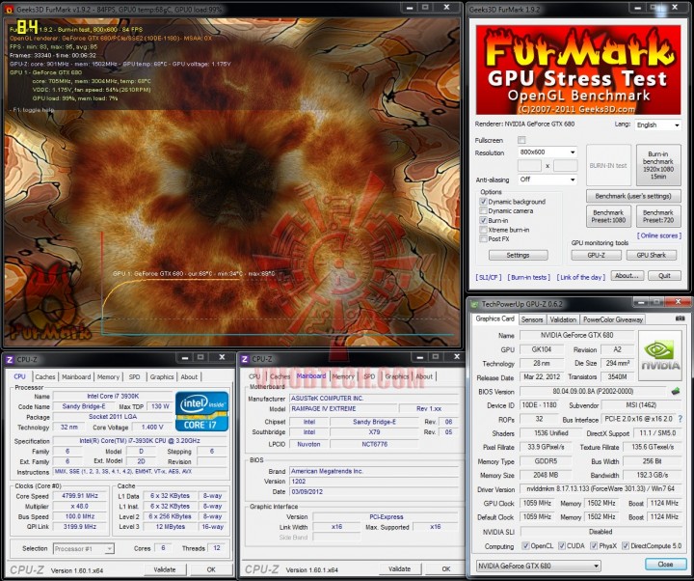Launch GPU-Z monitoring tool button
The width and height of the screenshot is (694, 581).
[597, 255]
